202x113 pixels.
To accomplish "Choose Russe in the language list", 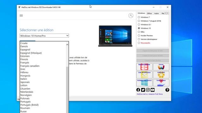I will click(x=43, y=111).
